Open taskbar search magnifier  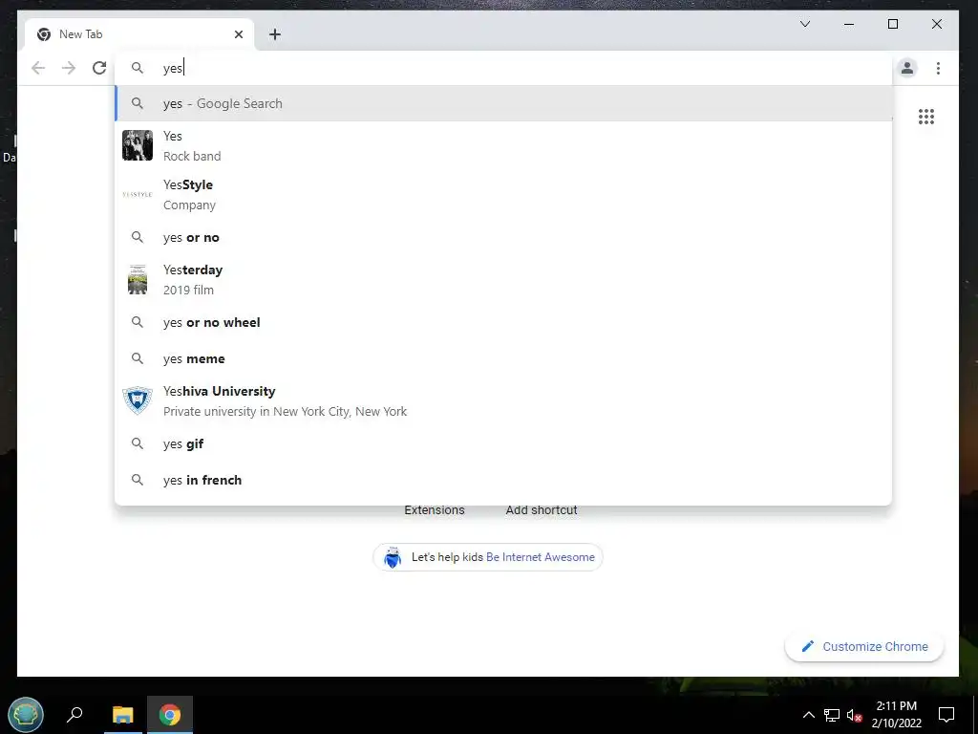point(74,714)
